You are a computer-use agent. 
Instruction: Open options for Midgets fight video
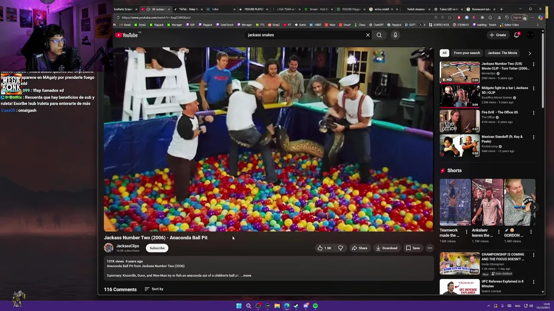533,89
